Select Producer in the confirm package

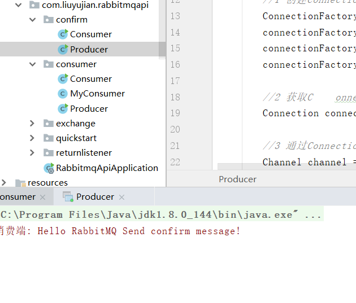pos(89,50)
